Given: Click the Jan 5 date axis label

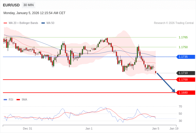Looking at the screenshot, I should [156, 128].
